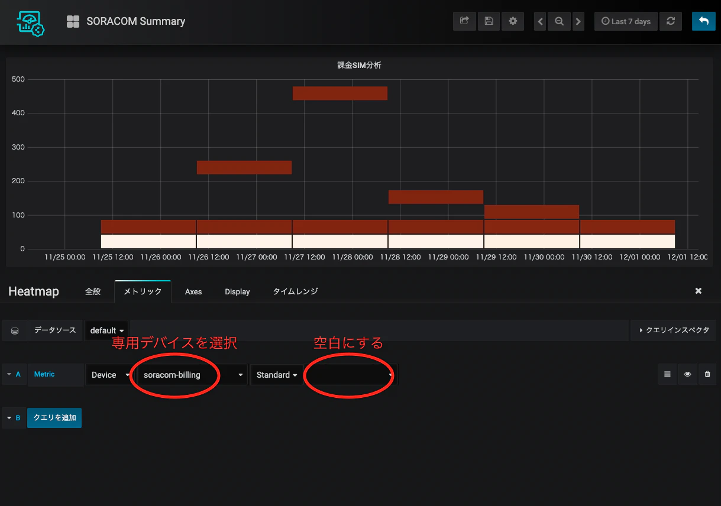Shift time range backward with left chevron
Screen dimensions: 721x506
(x=540, y=21)
